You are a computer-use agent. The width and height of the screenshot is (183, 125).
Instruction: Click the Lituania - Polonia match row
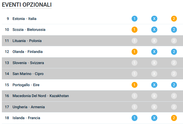click(27, 41)
